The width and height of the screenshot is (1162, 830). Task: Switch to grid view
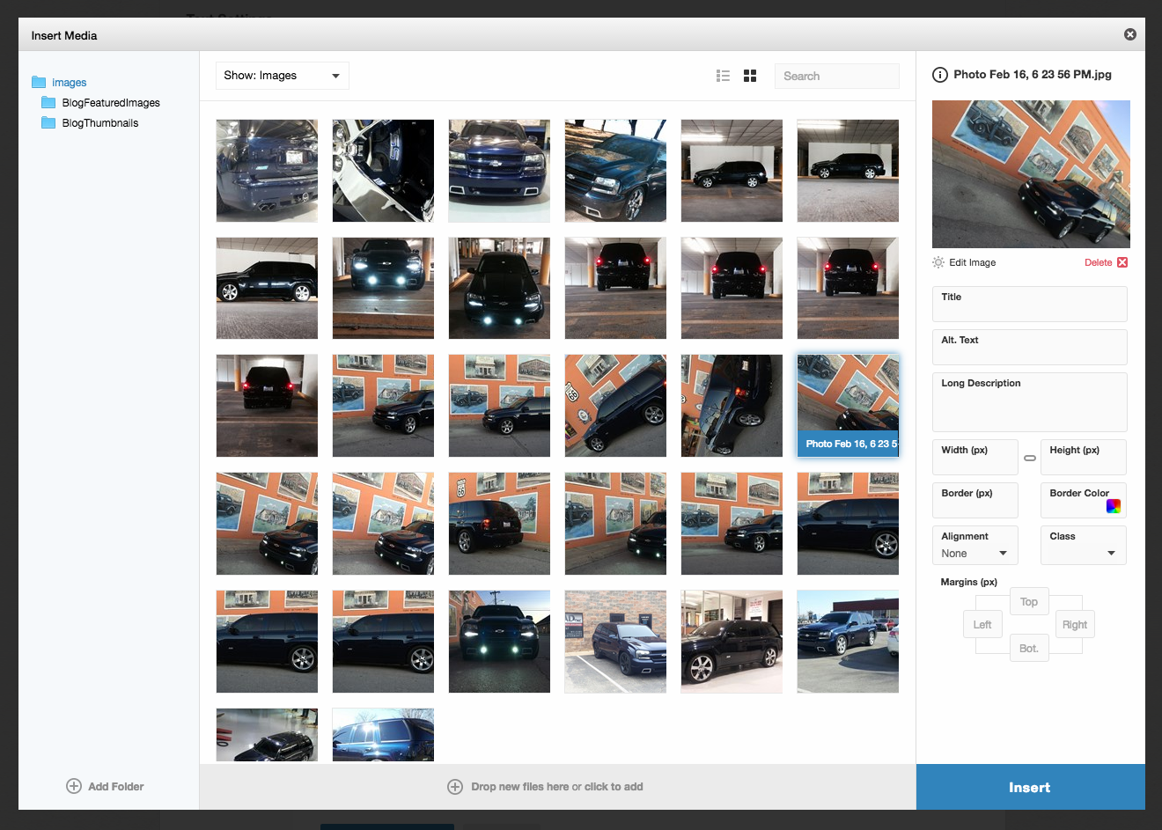[x=749, y=76]
